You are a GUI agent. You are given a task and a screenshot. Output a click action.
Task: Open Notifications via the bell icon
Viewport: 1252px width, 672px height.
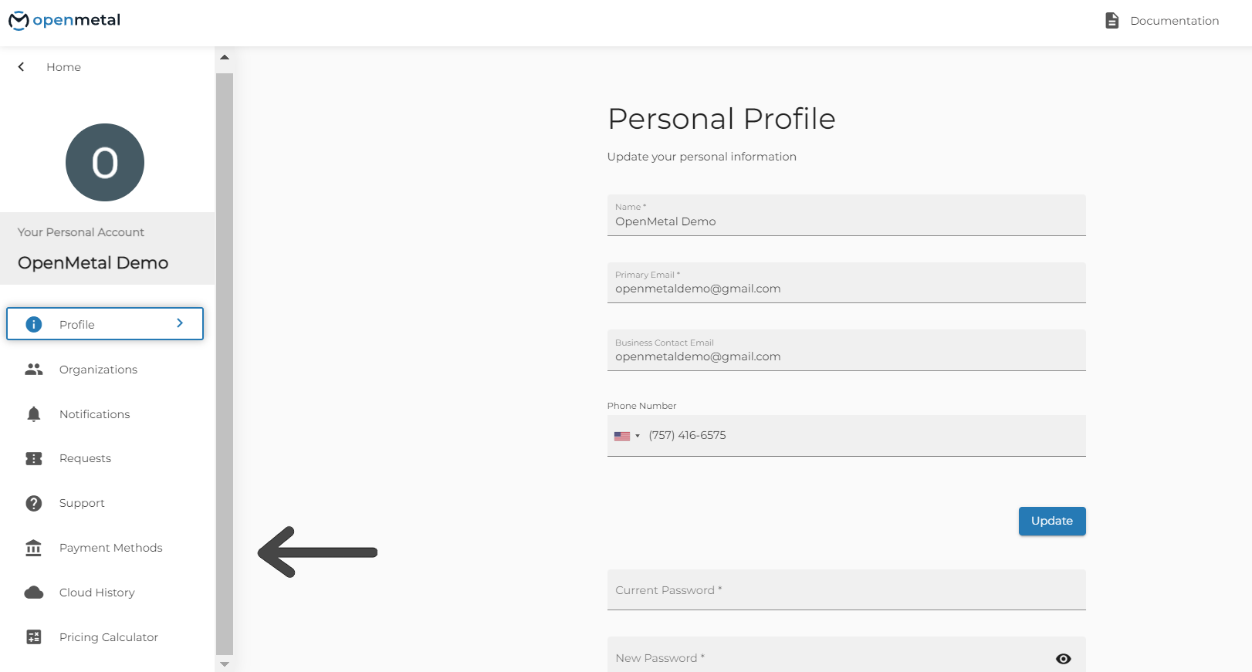[x=33, y=414]
